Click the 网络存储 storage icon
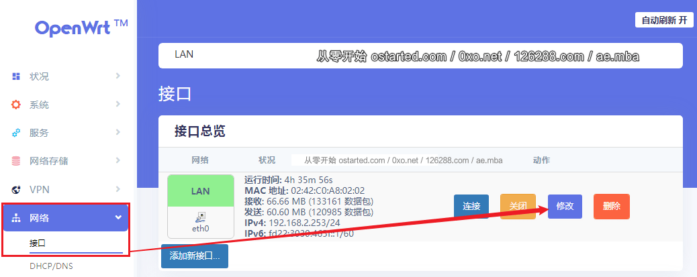This screenshot has height=277, width=697. pos(16,161)
